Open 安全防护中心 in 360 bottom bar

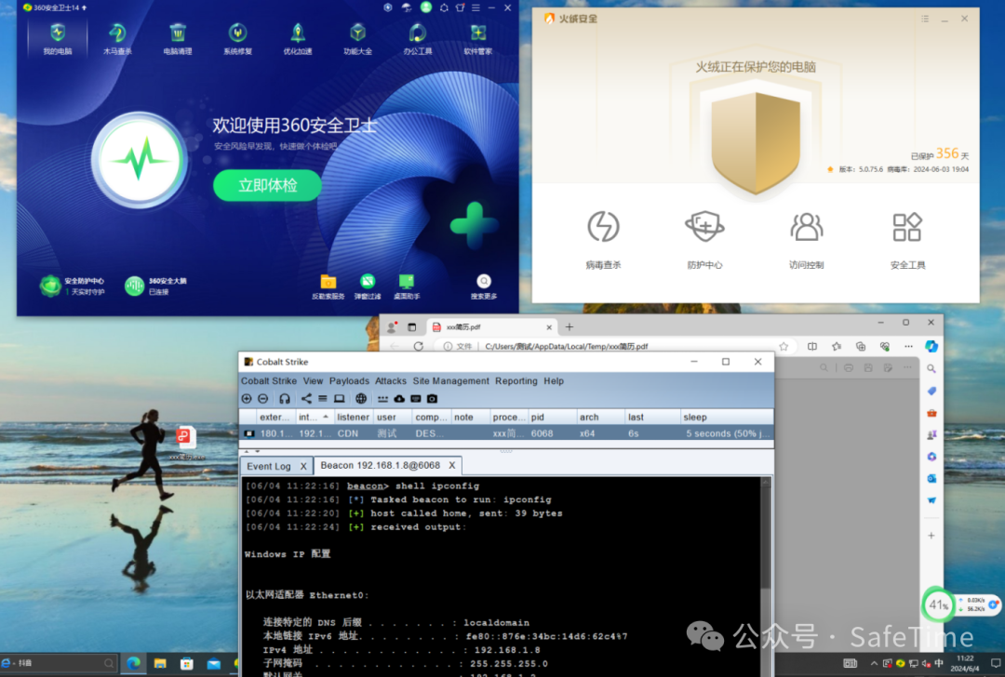(x=72, y=285)
